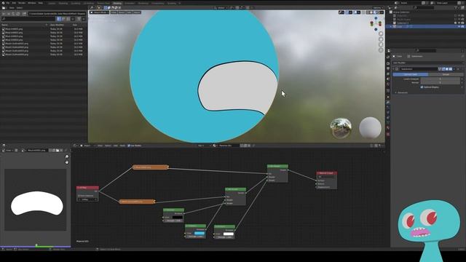The width and height of the screenshot is (466, 262).
Task: Click the image editor pan hand icon
Action: pyautogui.click(x=66, y=162)
